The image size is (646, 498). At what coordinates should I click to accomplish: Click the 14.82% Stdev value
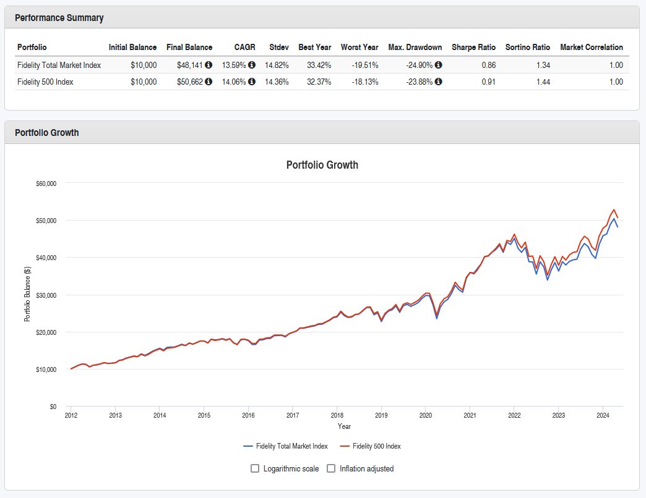click(x=277, y=65)
